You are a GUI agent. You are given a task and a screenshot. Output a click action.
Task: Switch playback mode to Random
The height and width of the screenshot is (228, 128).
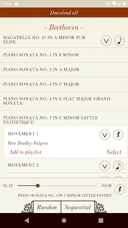coord(47,207)
